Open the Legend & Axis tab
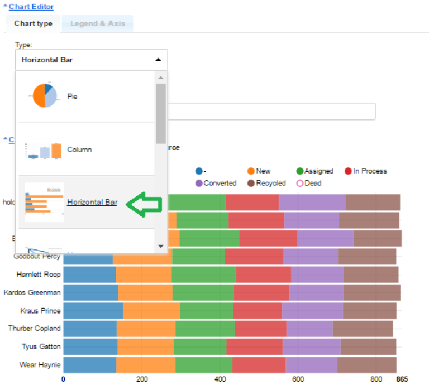This screenshot has width=429, height=390. coord(98,23)
